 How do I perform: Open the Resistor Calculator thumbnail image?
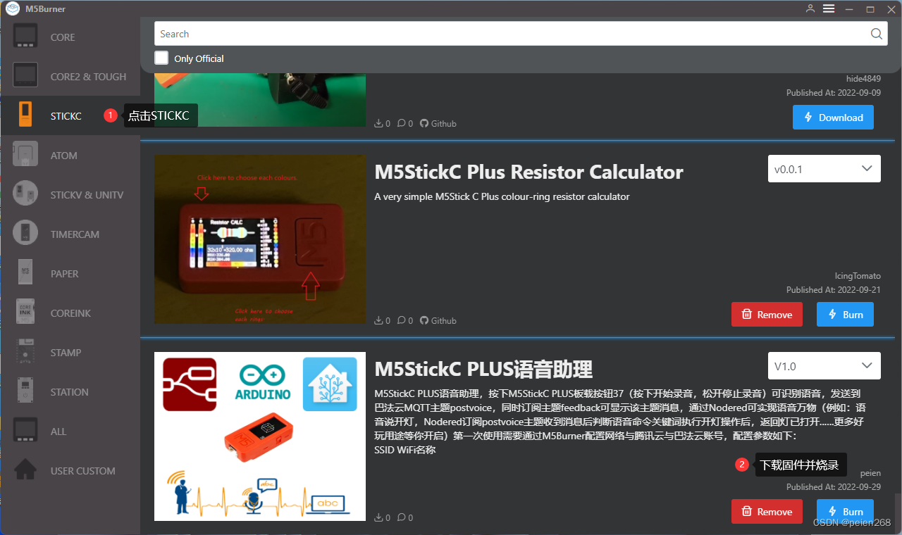pos(260,239)
